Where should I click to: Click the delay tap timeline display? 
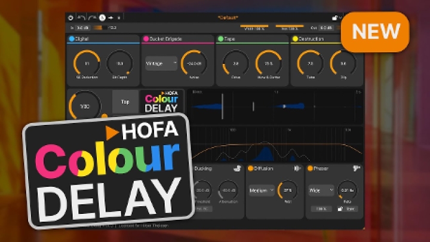(x=275, y=106)
